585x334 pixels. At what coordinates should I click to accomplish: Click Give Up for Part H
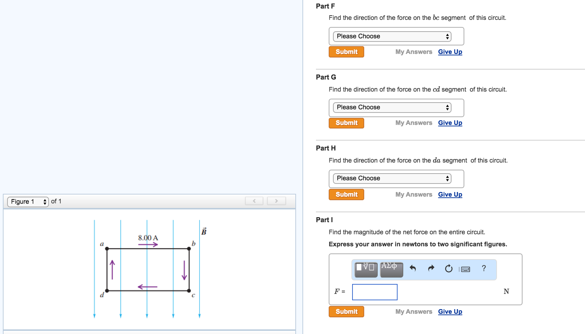point(450,194)
